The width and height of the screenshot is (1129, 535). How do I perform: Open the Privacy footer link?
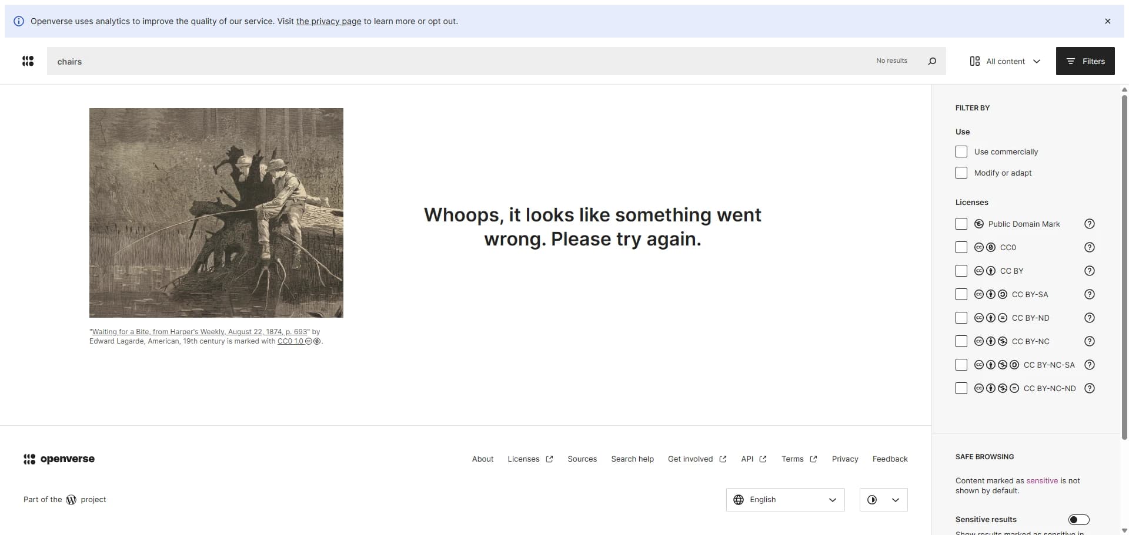845,459
